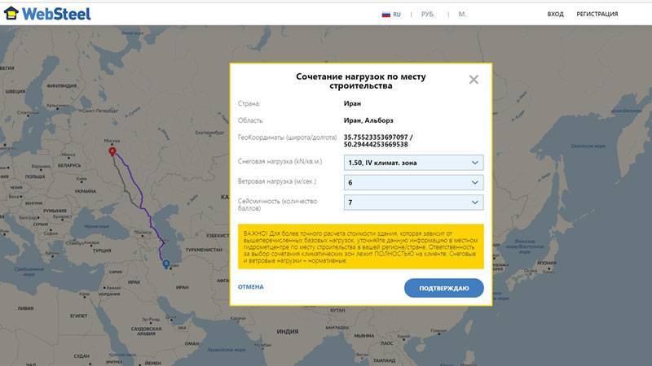The height and width of the screenshot is (366, 652).
Task: Click the Russian flag language icon
Action: click(385, 15)
